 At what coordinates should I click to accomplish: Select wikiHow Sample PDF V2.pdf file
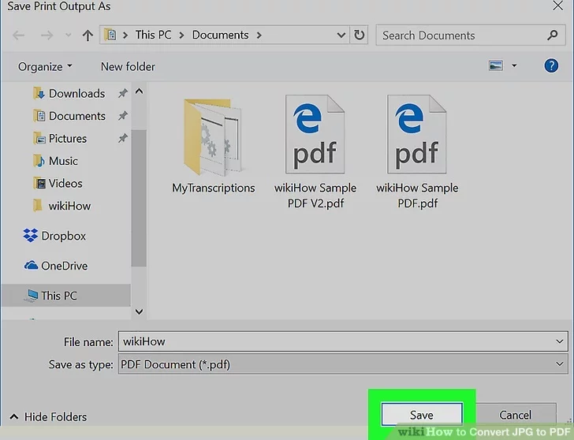[x=315, y=150]
